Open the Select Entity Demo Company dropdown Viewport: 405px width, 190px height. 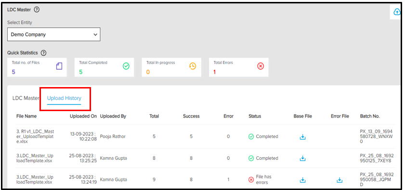54,34
